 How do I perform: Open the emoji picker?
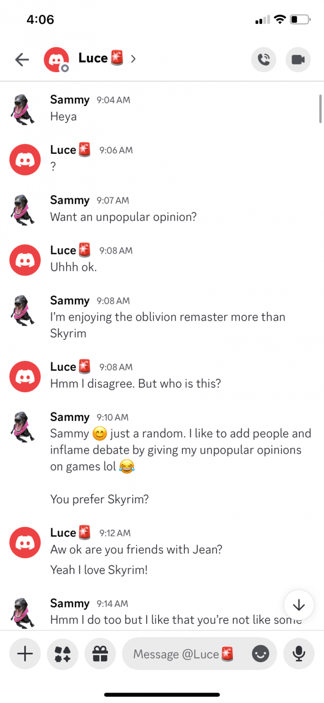pyautogui.click(x=260, y=654)
